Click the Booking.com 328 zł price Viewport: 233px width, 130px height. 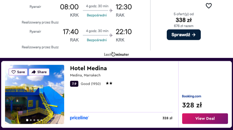tap(192, 105)
